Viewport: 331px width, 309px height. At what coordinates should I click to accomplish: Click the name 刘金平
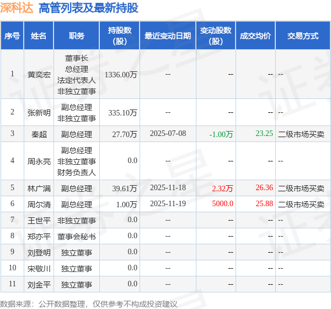click(x=39, y=285)
